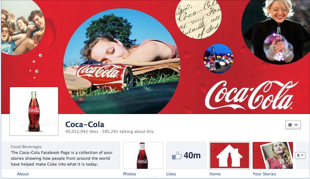
Task: Click the sleeping woman with Coke can circle
Action: [x=122, y=62]
